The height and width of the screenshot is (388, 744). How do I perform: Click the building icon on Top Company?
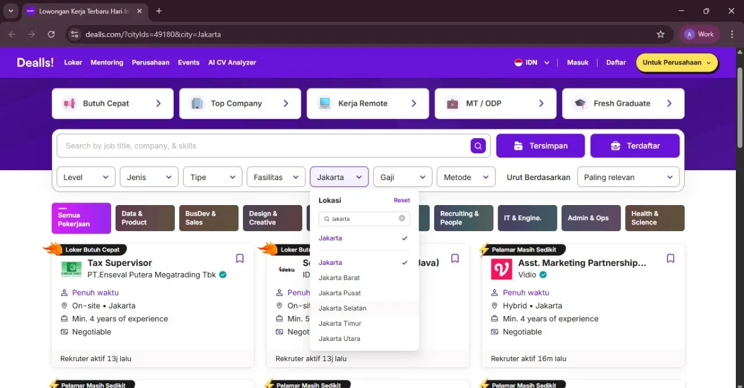click(x=198, y=103)
